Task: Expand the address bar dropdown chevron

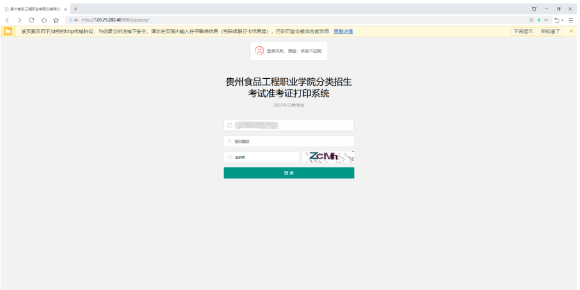Action: click(546, 20)
